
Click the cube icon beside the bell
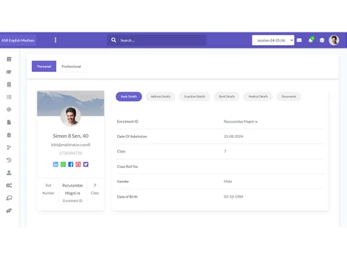[322, 40]
